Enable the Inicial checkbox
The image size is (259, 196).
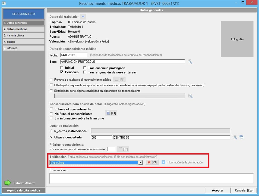62,68
